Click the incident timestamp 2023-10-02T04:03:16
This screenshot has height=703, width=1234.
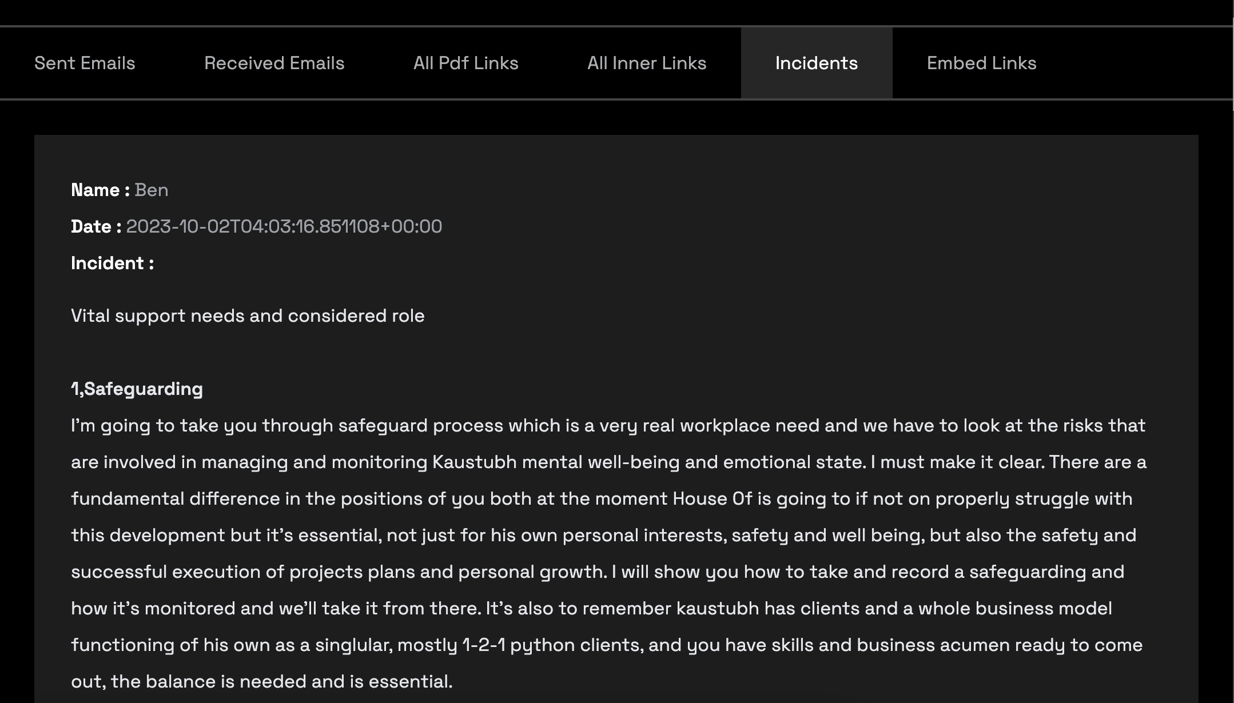coord(284,227)
